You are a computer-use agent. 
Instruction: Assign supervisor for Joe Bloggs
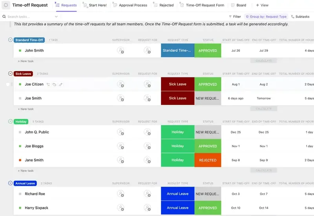(x=120, y=146)
